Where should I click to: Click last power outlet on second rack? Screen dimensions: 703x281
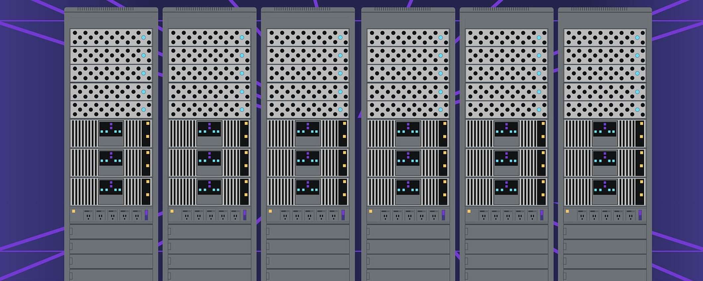tap(235, 215)
